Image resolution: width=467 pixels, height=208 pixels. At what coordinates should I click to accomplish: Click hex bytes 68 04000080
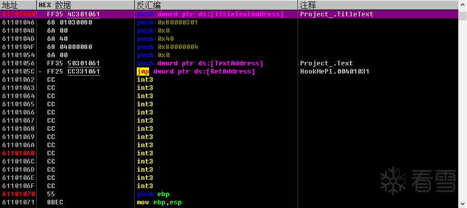click(70, 47)
